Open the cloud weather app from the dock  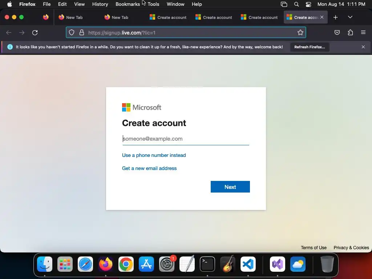pos(298,264)
